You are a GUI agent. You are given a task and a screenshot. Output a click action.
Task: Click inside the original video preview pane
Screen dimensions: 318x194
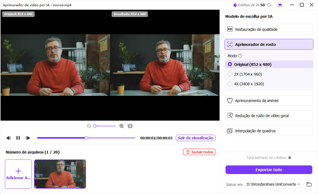tap(55, 65)
